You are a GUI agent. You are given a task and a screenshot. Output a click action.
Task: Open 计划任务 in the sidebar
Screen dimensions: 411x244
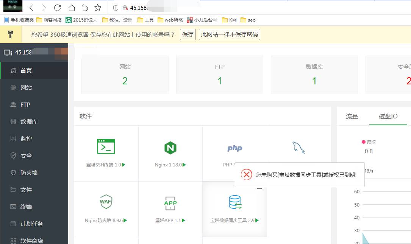coord(31,224)
